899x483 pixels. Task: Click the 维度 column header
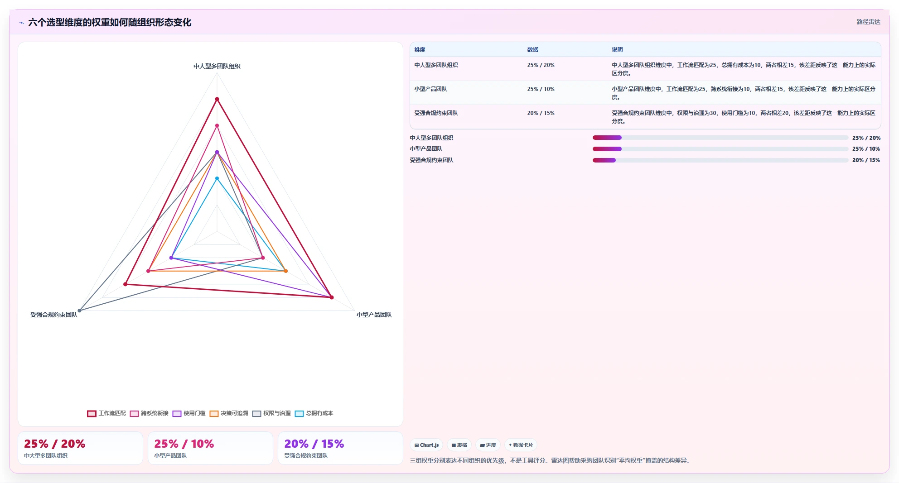coord(420,50)
